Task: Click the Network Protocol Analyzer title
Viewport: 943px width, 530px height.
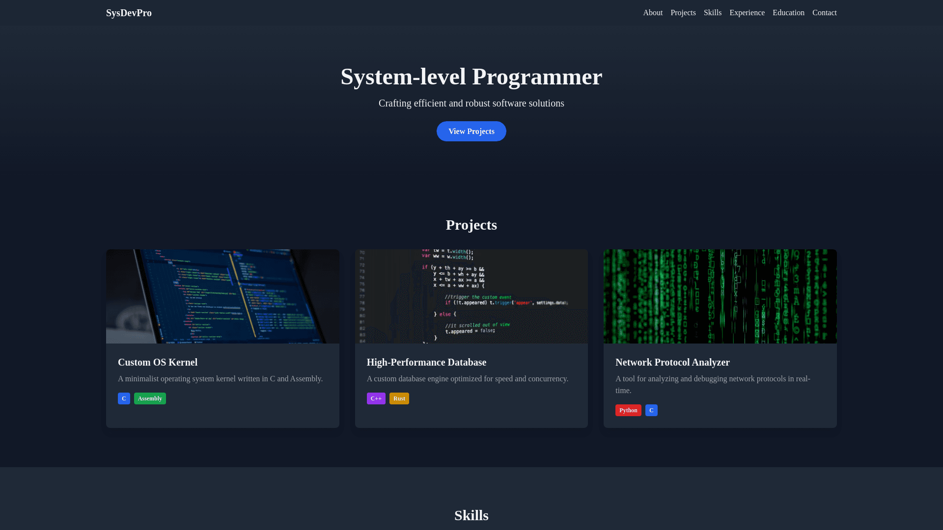Action: [x=672, y=362]
